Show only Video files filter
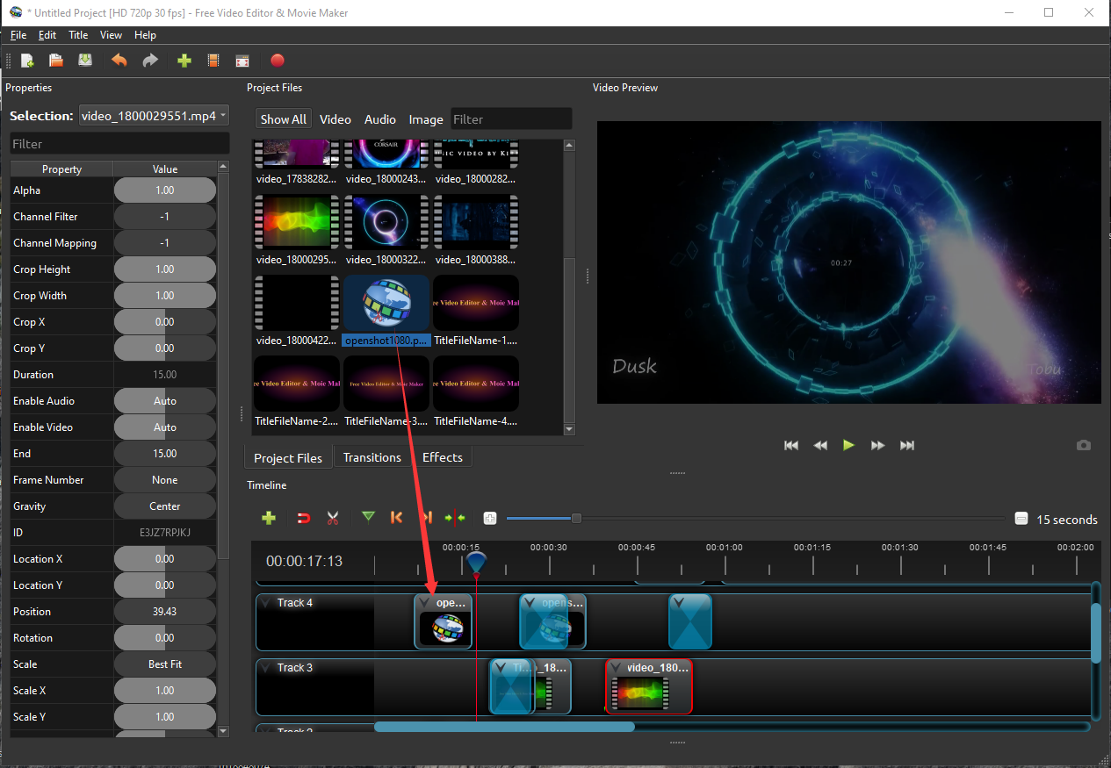Image resolution: width=1111 pixels, height=768 pixels. pos(335,119)
